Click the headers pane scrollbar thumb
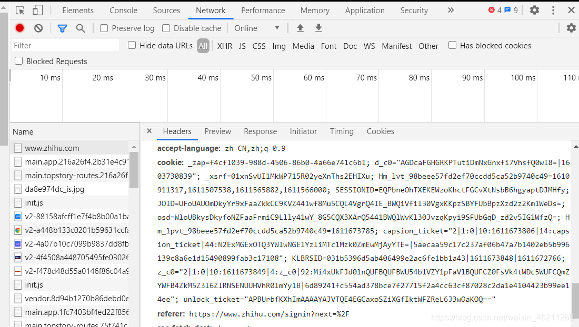Screen dimensions: 579x327 click(x=575, y=301)
